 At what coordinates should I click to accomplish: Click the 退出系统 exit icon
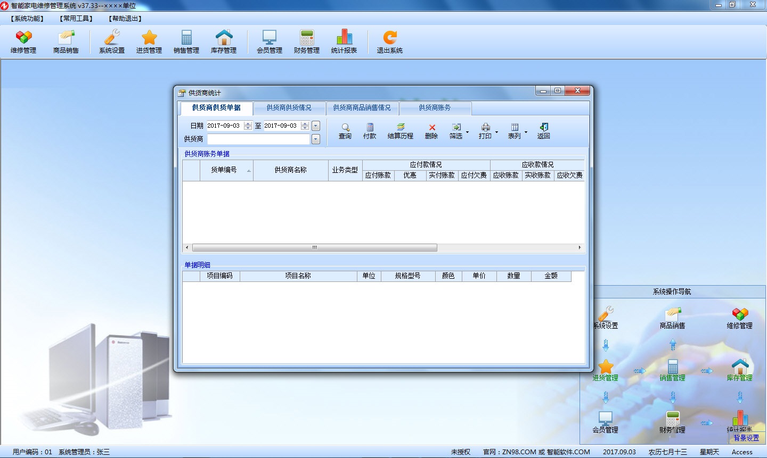pos(390,41)
